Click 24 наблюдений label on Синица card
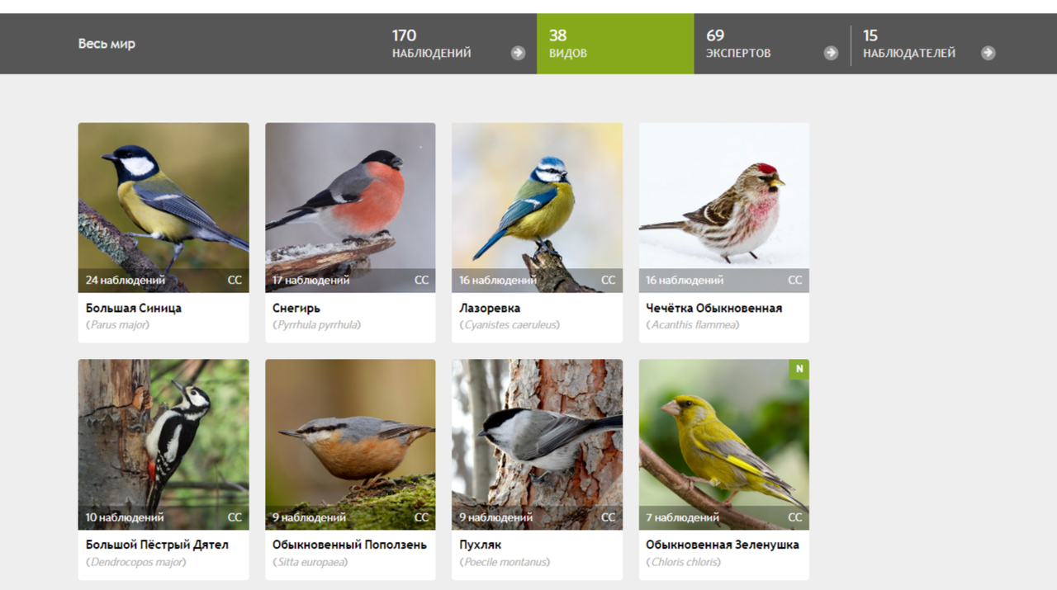1057x590 pixels. click(126, 281)
